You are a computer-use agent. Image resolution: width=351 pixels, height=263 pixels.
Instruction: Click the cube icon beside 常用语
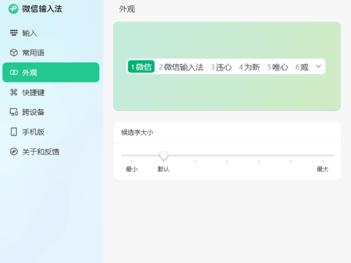tap(14, 53)
